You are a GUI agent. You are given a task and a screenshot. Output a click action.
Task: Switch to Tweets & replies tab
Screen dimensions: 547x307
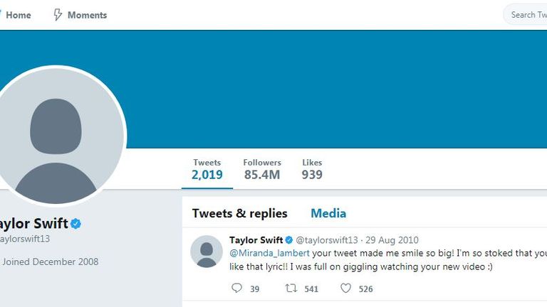(239, 213)
